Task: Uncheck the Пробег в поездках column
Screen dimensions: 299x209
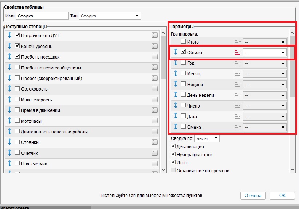Action: point(17,57)
